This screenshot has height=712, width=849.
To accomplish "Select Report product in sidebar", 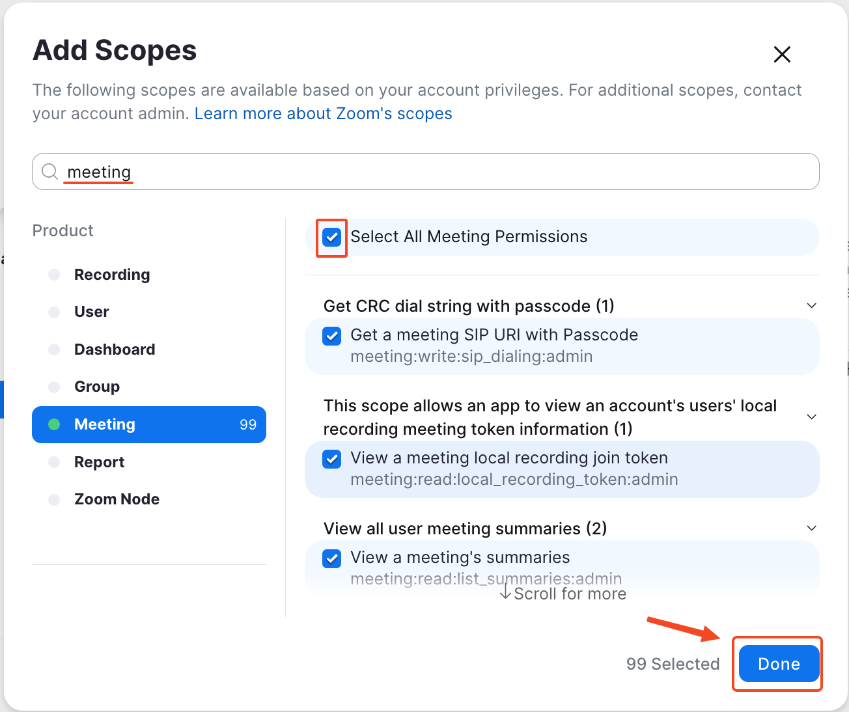I will tap(149, 462).
